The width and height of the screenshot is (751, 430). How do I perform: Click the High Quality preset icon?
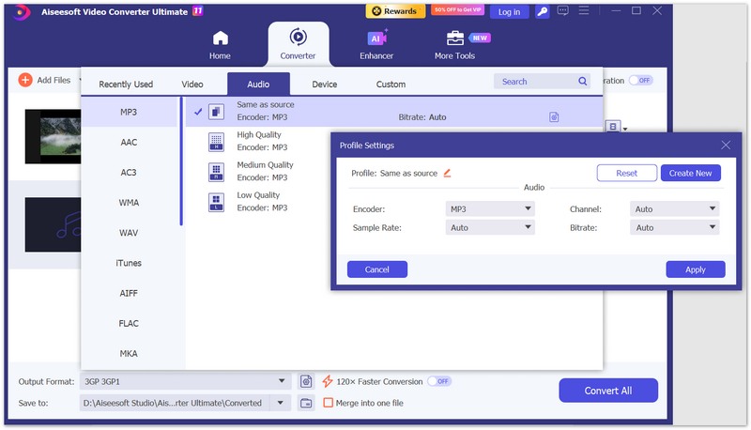click(217, 142)
